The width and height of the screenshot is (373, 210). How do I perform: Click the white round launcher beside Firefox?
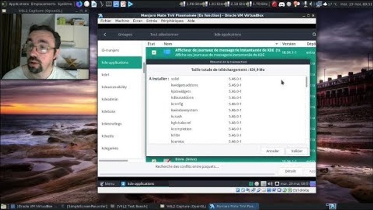pos(87,4)
